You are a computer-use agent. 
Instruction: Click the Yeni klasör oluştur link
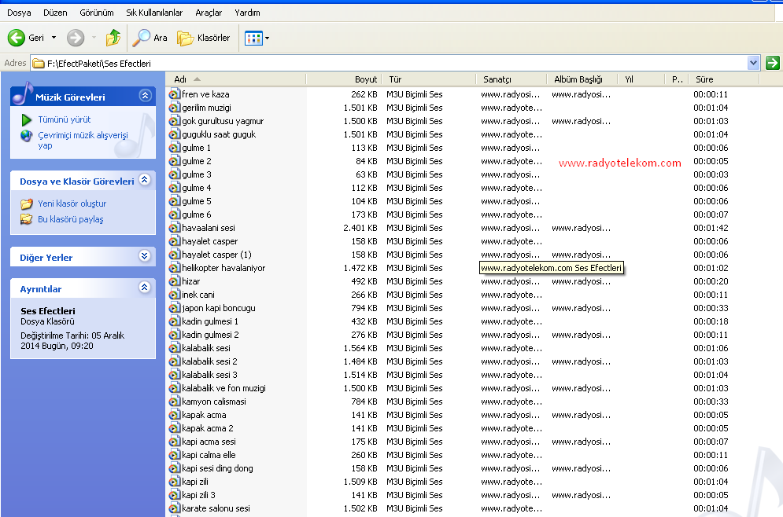(72, 203)
